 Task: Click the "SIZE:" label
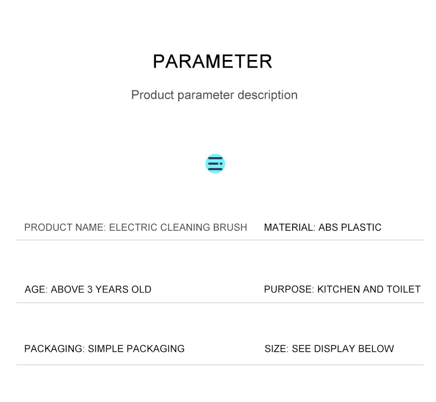click(276, 349)
